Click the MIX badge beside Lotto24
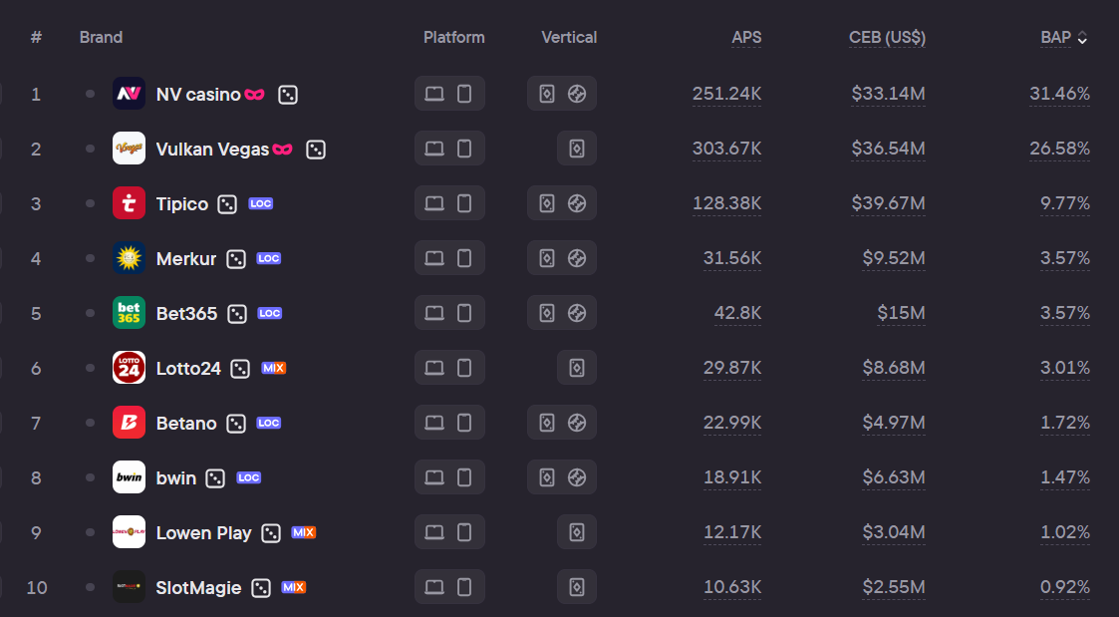1119x617 pixels. click(274, 368)
